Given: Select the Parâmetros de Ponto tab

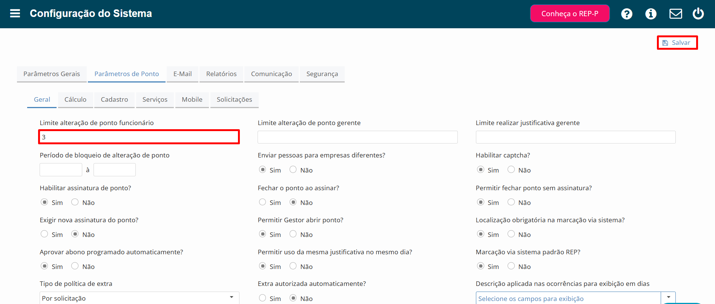Looking at the screenshot, I should 127,74.
